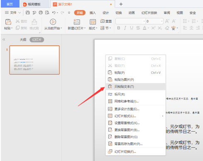The width and height of the screenshot is (203, 161).
Task: Choose 幻灯片切换(F) in context menu
Action: (x=136, y=151)
